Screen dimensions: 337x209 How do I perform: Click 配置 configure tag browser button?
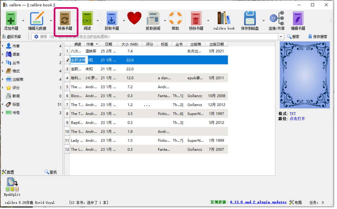(x=8, y=172)
